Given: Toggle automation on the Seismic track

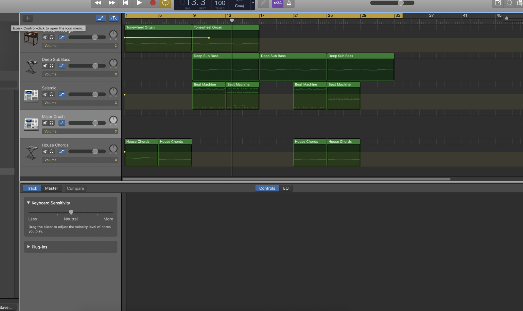Looking at the screenshot, I should (x=62, y=94).
